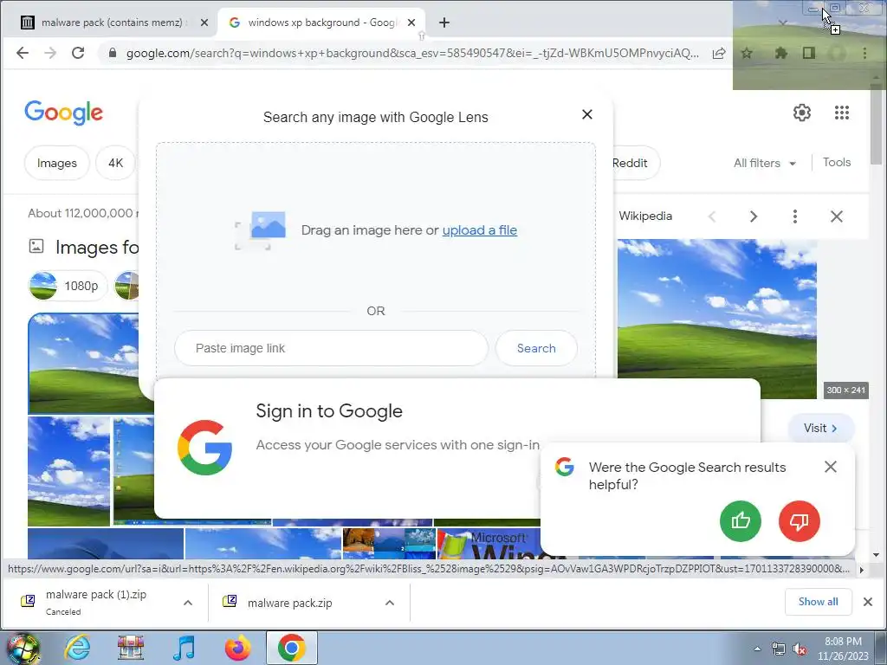Click the upload a file link
887x665 pixels.
tap(480, 230)
